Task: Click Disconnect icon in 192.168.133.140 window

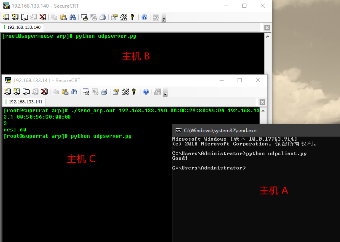Action: (x=43, y=17)
